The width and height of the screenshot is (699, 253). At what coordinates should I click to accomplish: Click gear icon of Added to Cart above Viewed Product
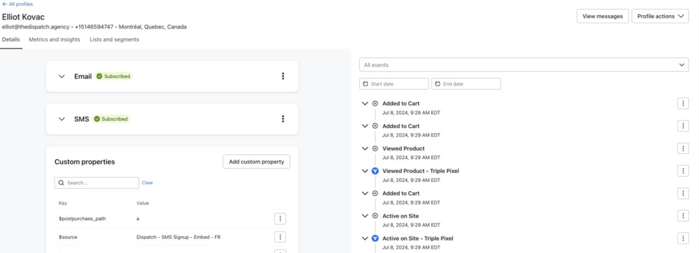tap(375, 126)
